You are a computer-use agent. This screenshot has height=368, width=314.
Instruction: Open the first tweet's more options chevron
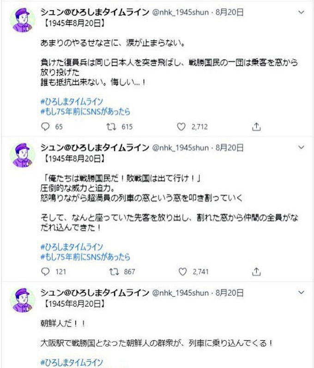(302, 12)
